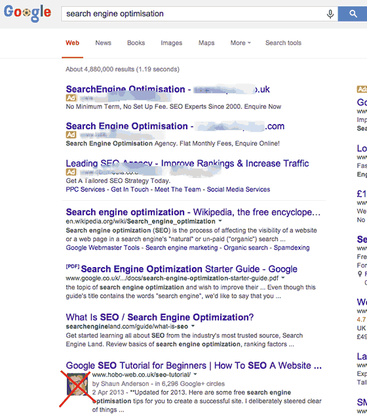Click Shaun Anderson's crossed-out author photo
Image resolution: width=367 pixels, height=416 pixels.
point(77,384)
